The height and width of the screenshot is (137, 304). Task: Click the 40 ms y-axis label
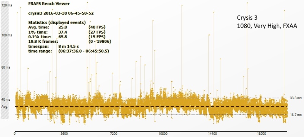[x=6, y=100]
